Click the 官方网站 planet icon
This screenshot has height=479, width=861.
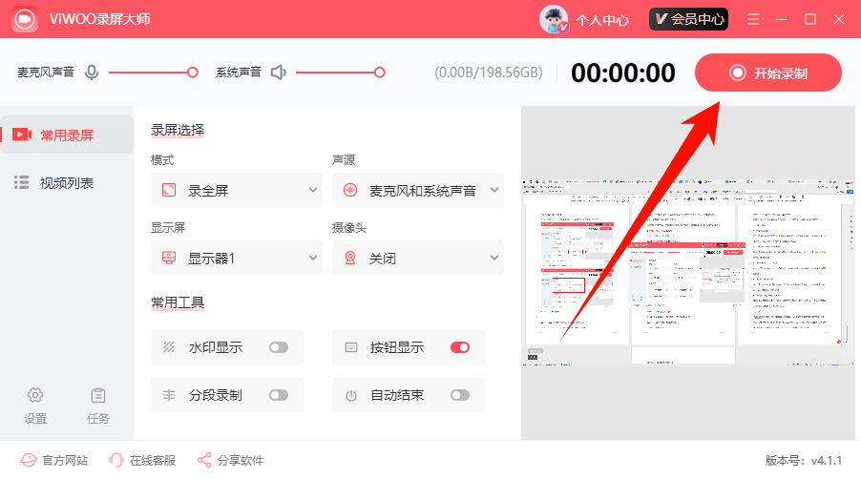[29, 460]
